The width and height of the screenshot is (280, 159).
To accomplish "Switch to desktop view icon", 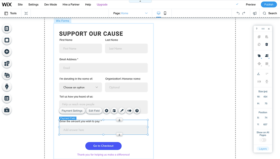I will (x=158, y=13).
